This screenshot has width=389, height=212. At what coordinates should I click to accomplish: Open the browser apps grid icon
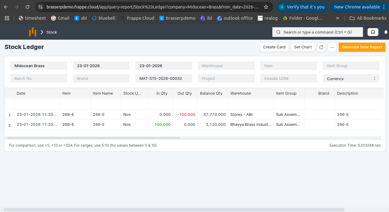(7, 18)
